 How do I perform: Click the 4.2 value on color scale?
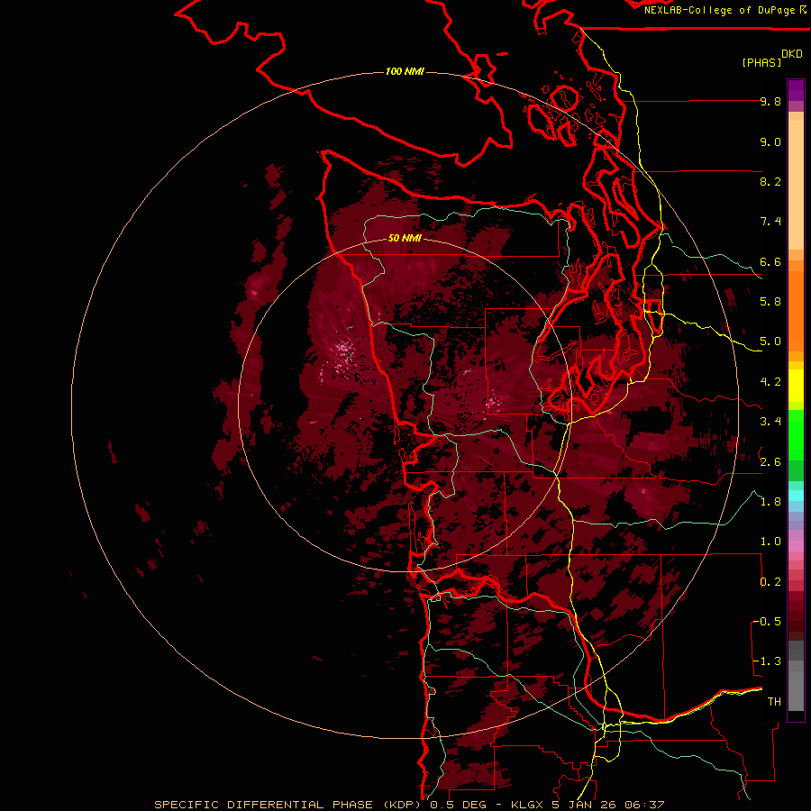click(x=770, y=382)
